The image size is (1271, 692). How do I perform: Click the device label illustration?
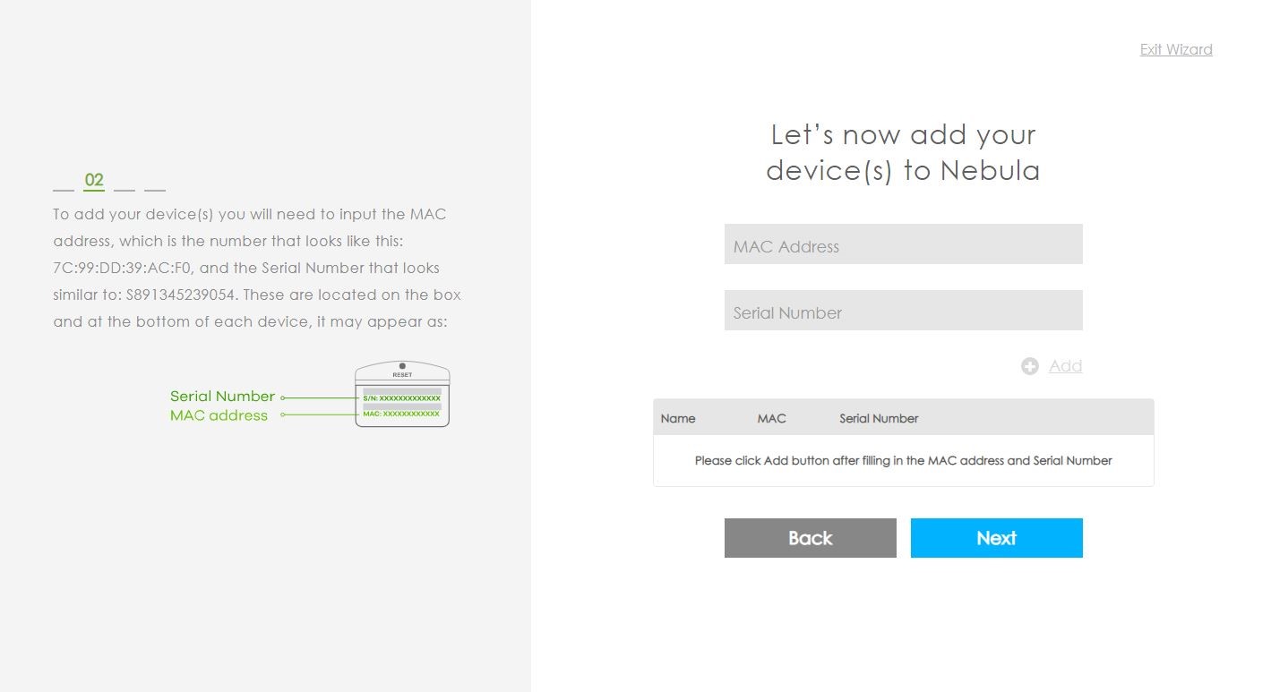click(x=402, y=394)
